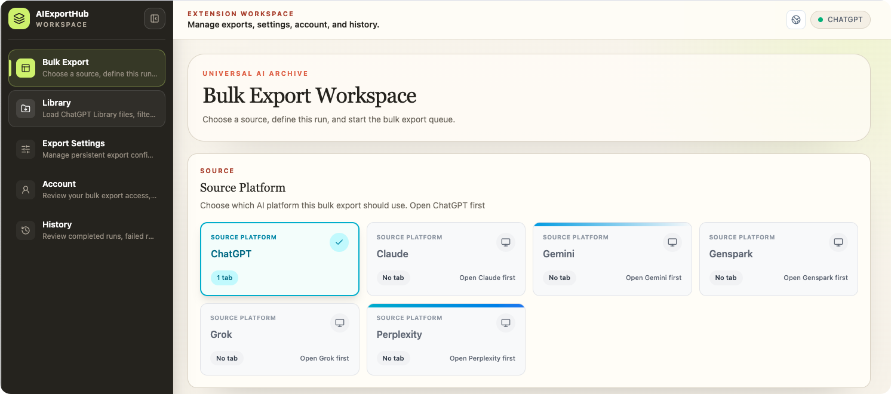Click the monitor icon on Perplexity card

click(x=506, y=323)
